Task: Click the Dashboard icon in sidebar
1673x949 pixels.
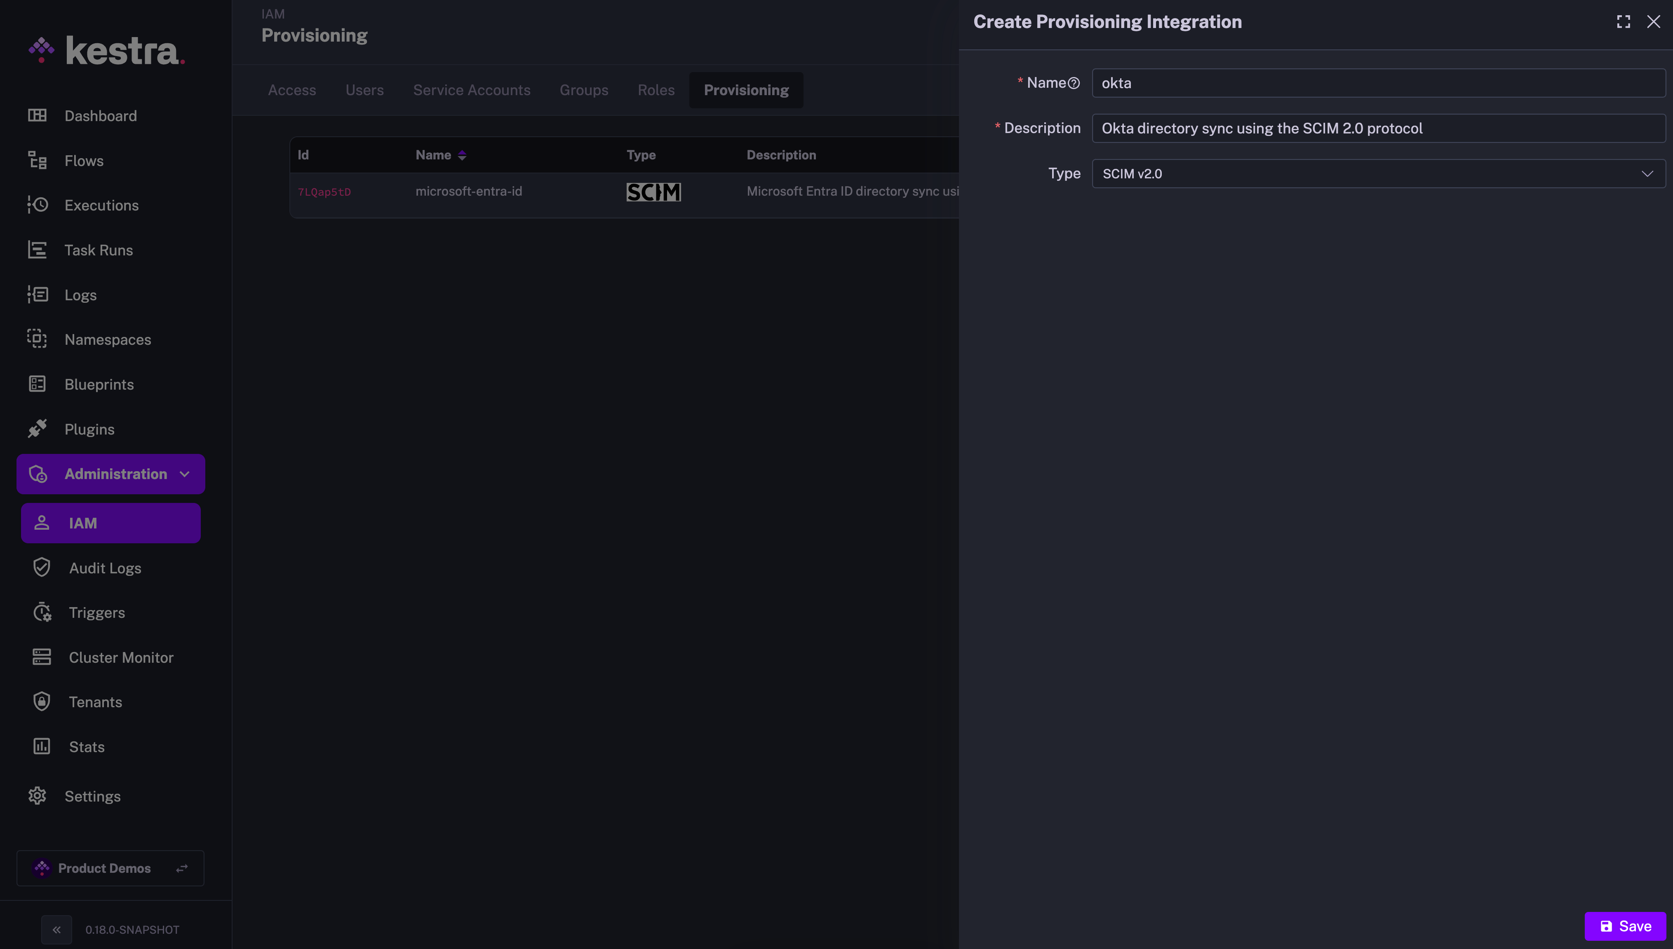Action: click(37, 115)
